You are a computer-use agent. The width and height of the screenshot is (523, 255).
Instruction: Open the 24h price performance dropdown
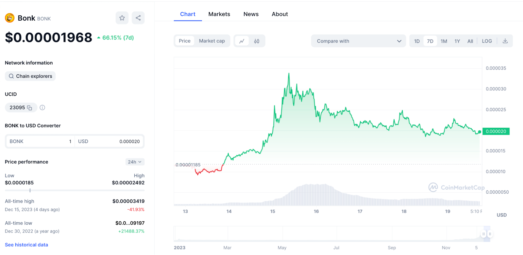click(135, 162)
